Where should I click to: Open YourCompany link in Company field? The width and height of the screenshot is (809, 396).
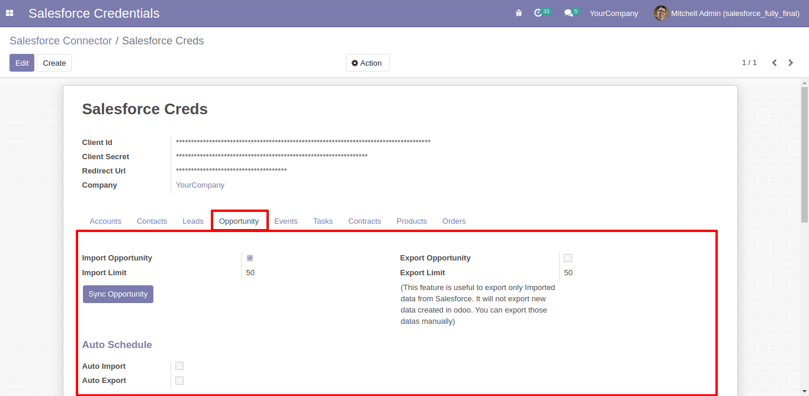tap(200, 185)
